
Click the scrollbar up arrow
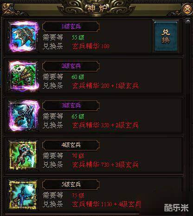(x=188, y=21)
